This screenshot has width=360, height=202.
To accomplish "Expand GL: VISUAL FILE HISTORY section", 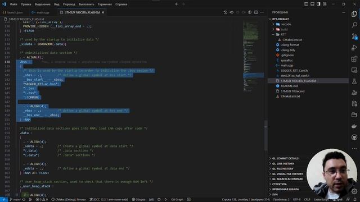I will point(287,174).
